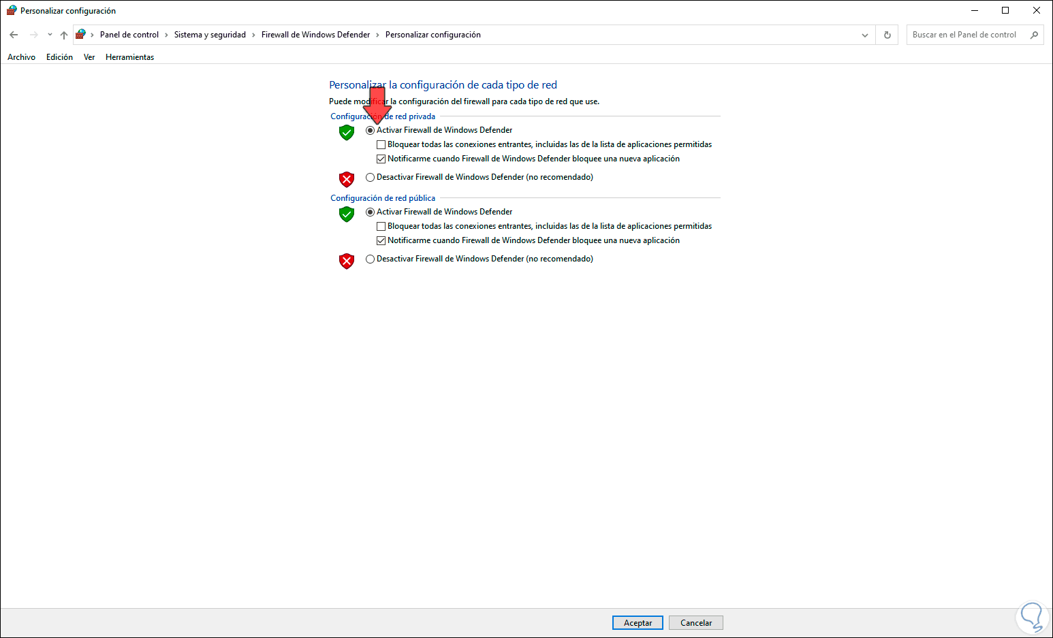Expand the chevron after 'Sistema y seguridad'
Image resolution: width=1053 pixels, height=638 pixels.
[x=254, y=35]
